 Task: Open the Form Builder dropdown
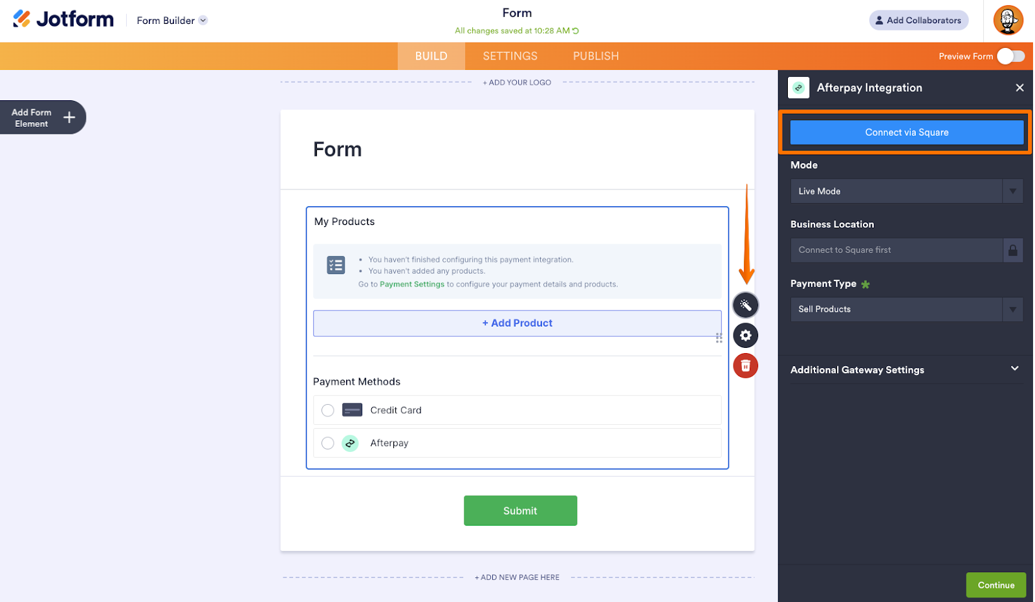coord(172,21)
